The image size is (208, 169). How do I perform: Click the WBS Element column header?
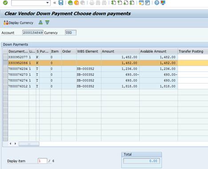[89, 52]
